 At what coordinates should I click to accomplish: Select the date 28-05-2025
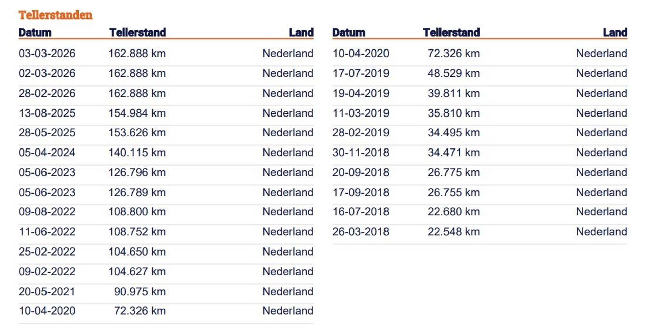[x=47, y=133]
